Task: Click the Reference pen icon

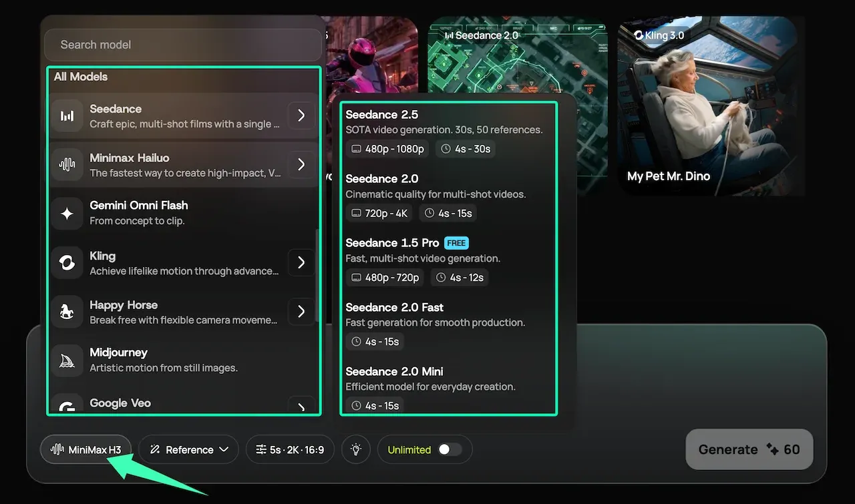Action: (x=155, y=450)
